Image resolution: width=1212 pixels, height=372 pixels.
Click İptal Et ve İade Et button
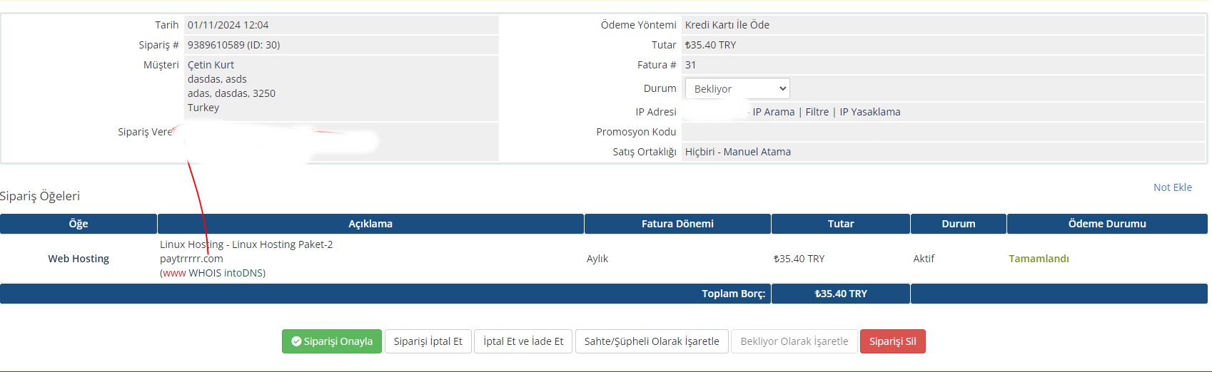(x=523, y=341)
